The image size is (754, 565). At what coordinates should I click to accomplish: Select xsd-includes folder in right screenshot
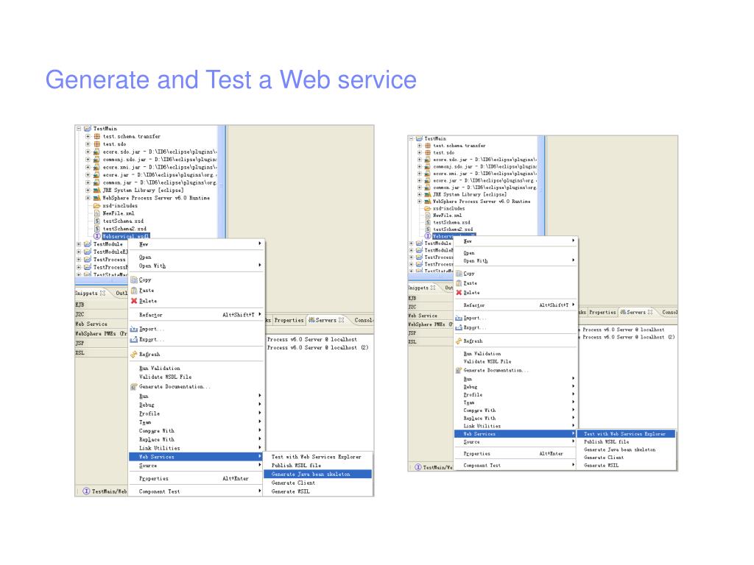448,209
